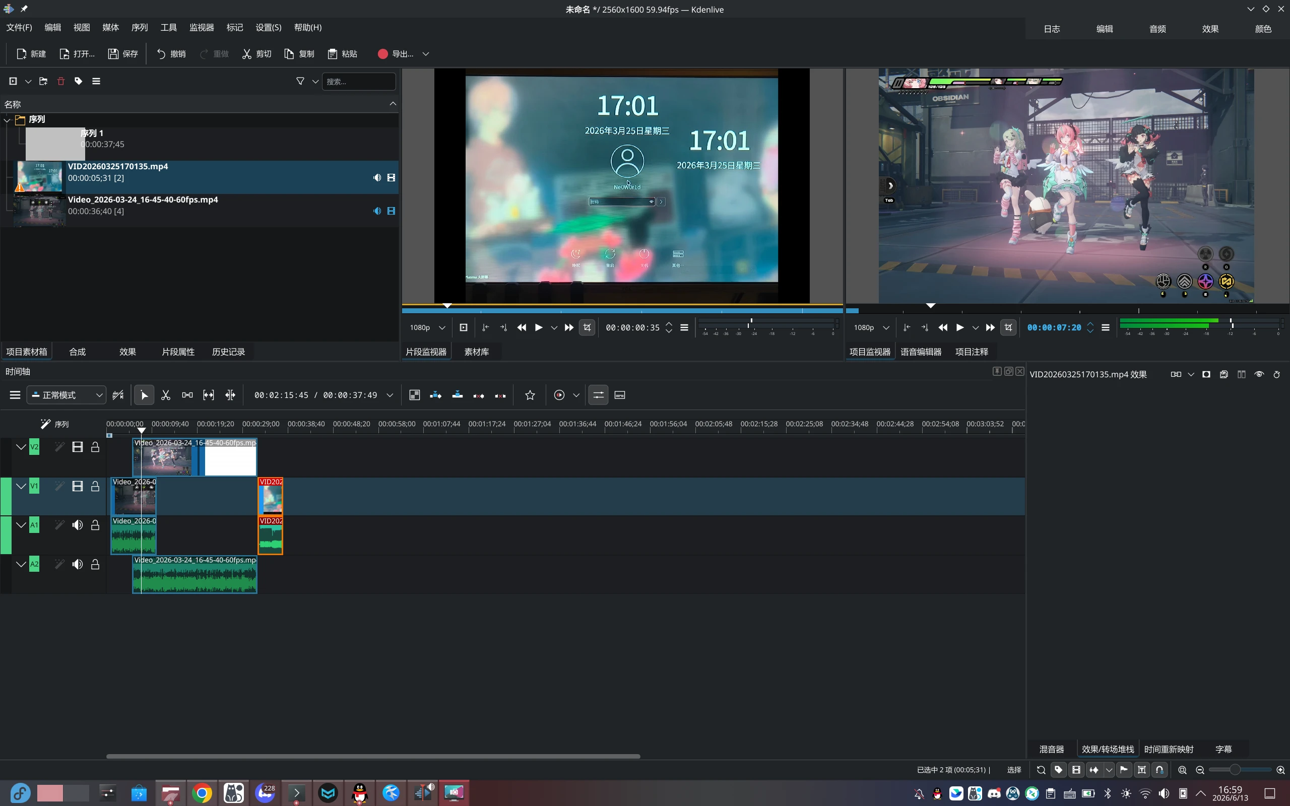
Task: Toggle snapping magnet in status bar
Action: 1159,770
